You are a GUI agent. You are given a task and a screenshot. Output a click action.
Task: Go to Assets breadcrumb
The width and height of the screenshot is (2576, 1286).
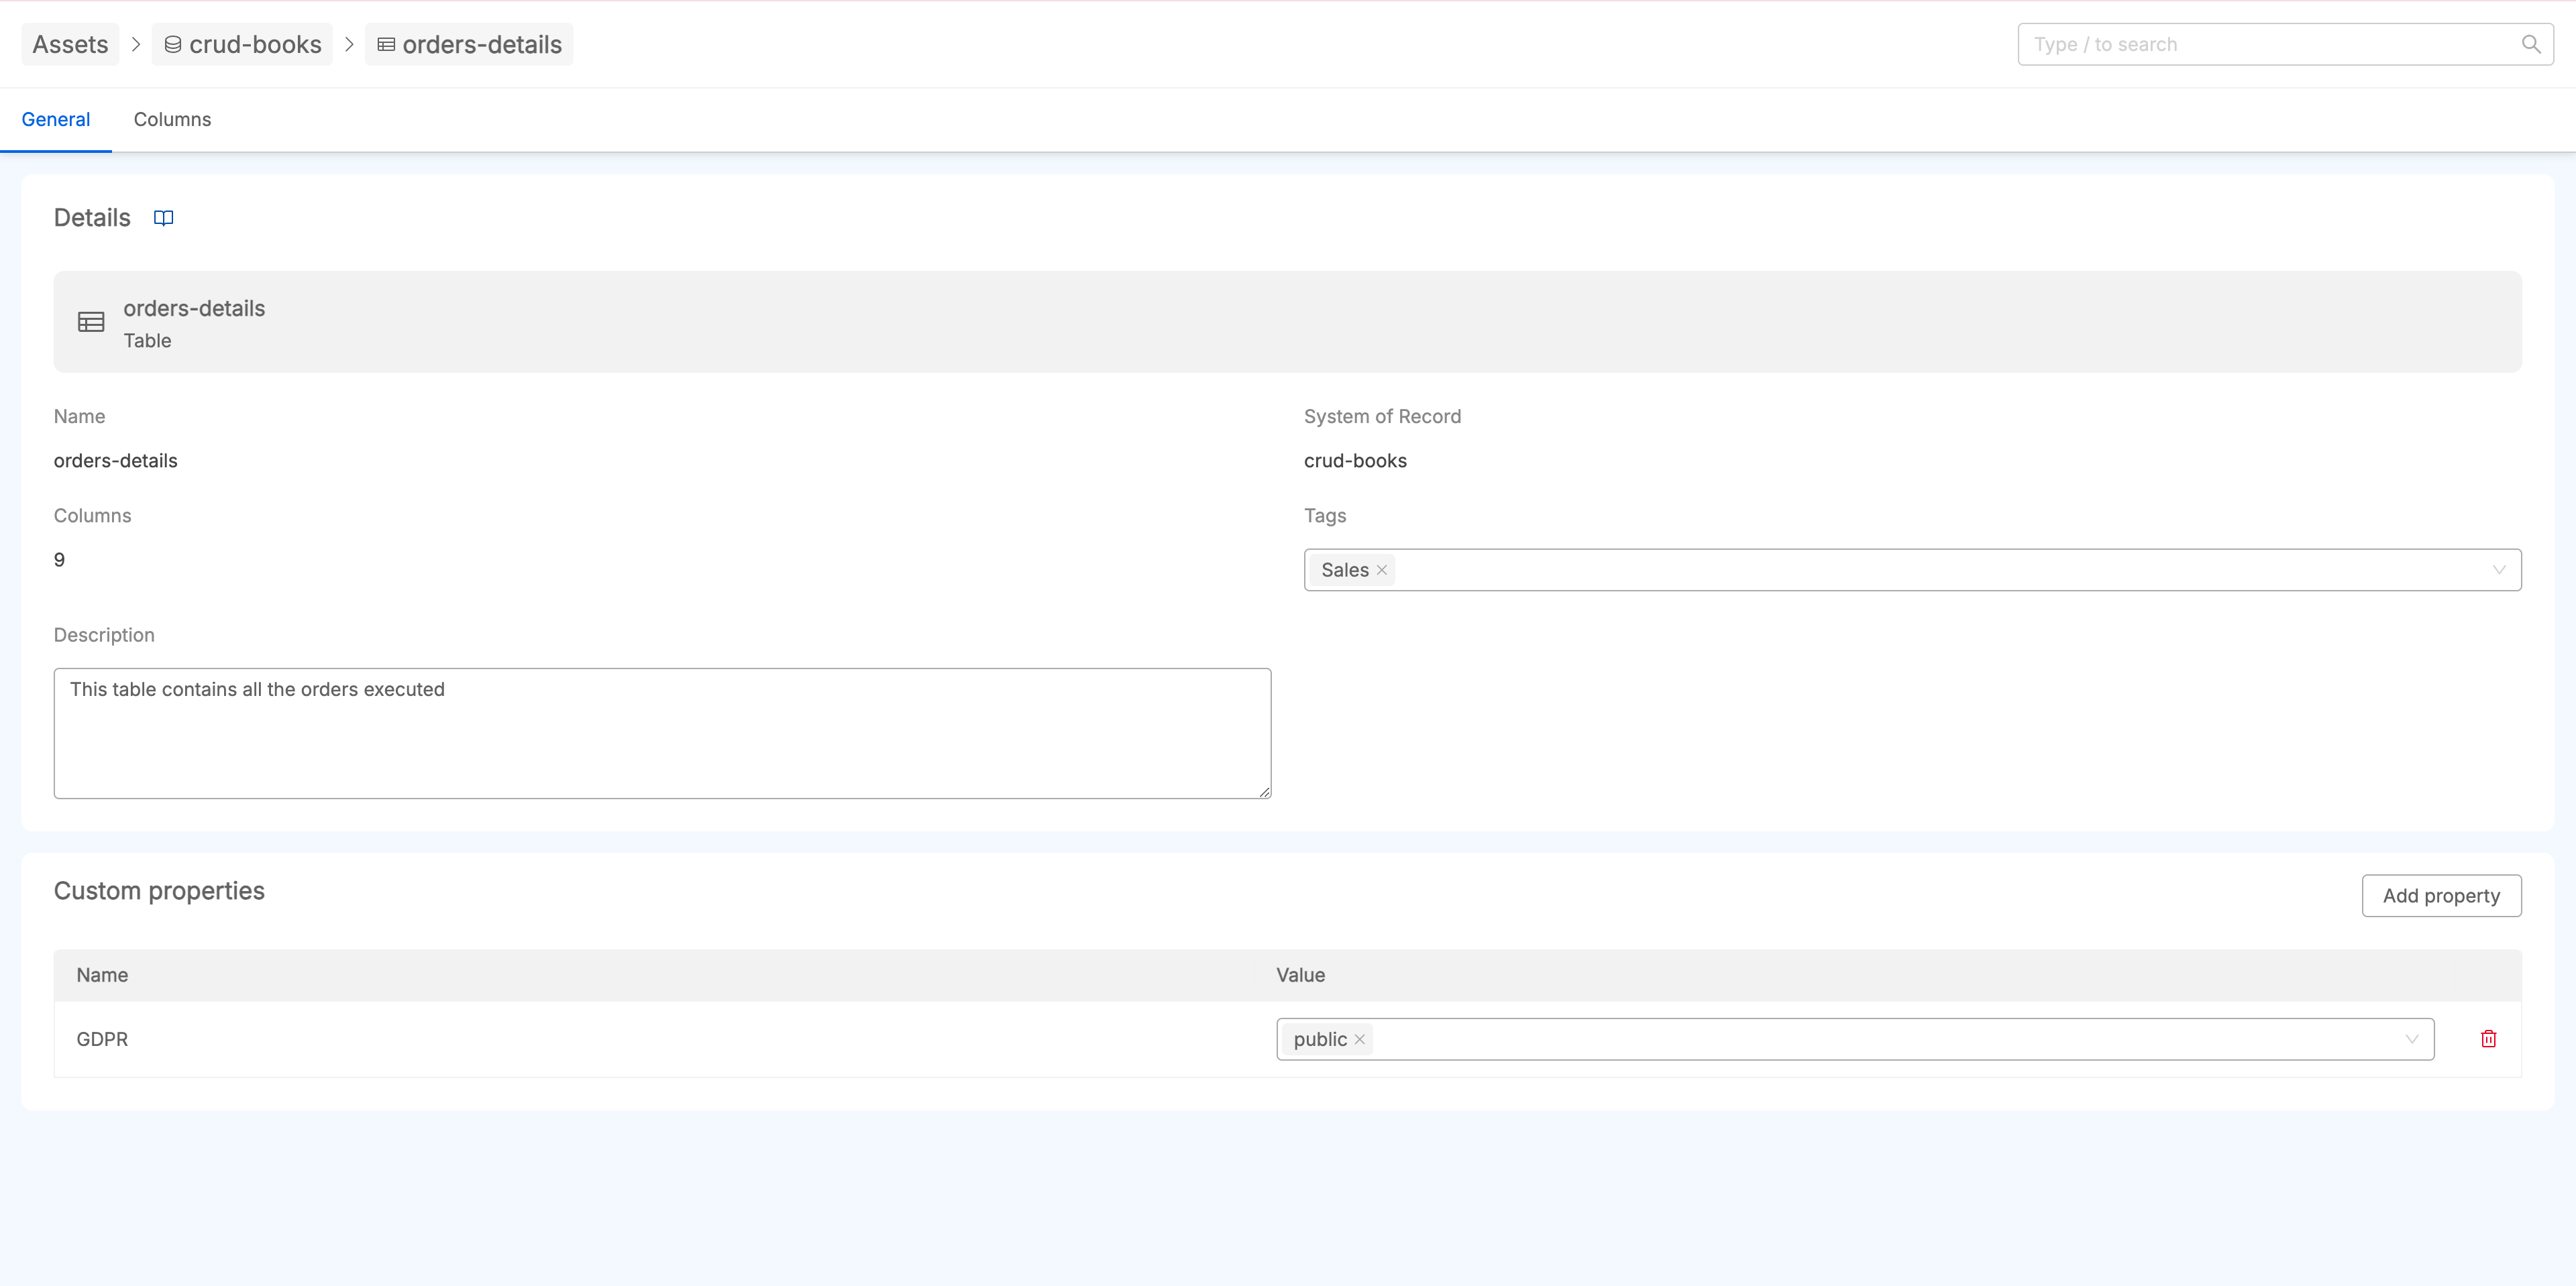coord(70,44)
